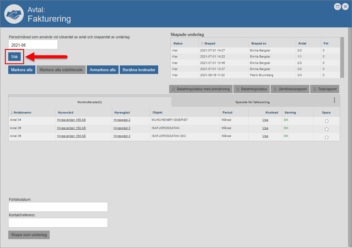
Task: Open Hyresvärden 155 AB link
Action: (x=71, y=120)
